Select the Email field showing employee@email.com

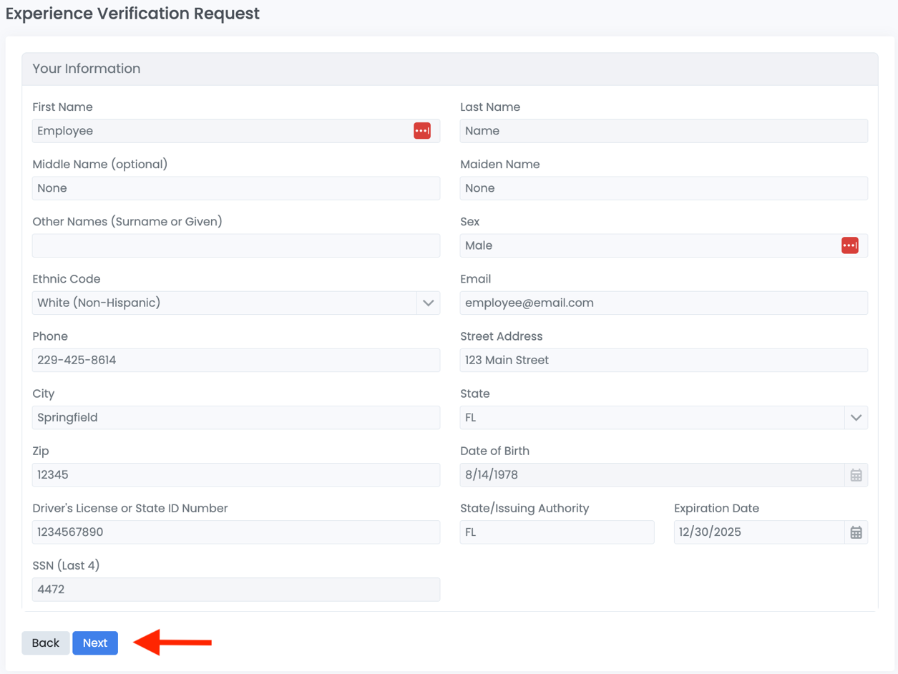point(664,303)
